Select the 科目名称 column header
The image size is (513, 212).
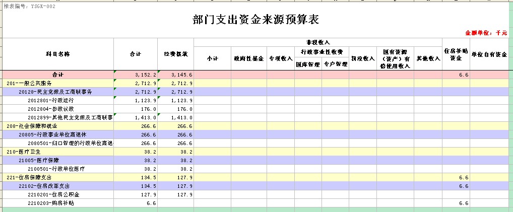[58, 54]
